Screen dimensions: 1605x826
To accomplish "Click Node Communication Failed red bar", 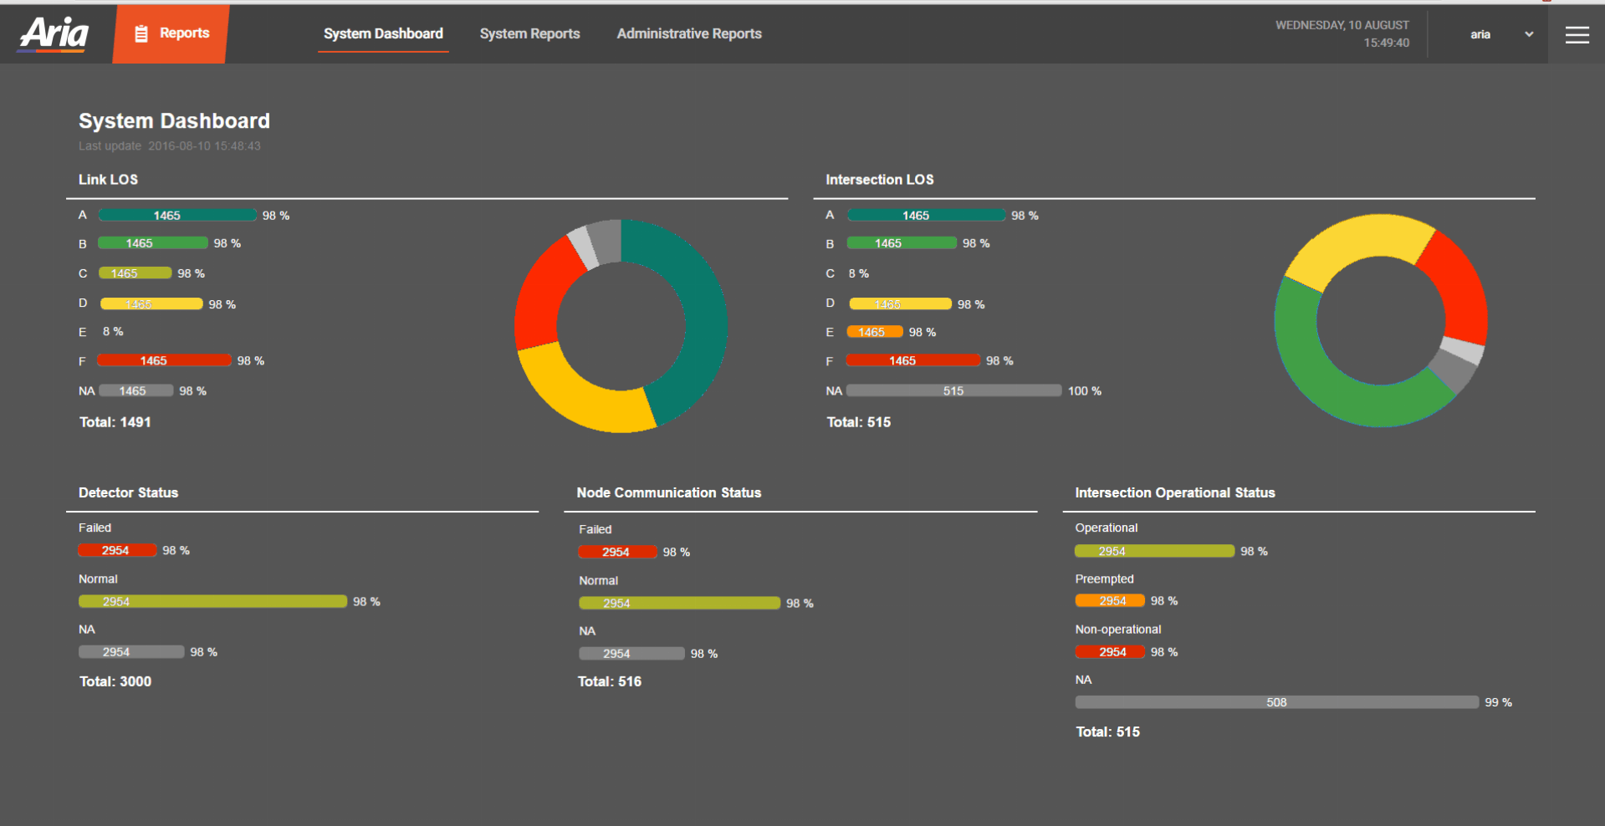I will click(x=618, y=552).
